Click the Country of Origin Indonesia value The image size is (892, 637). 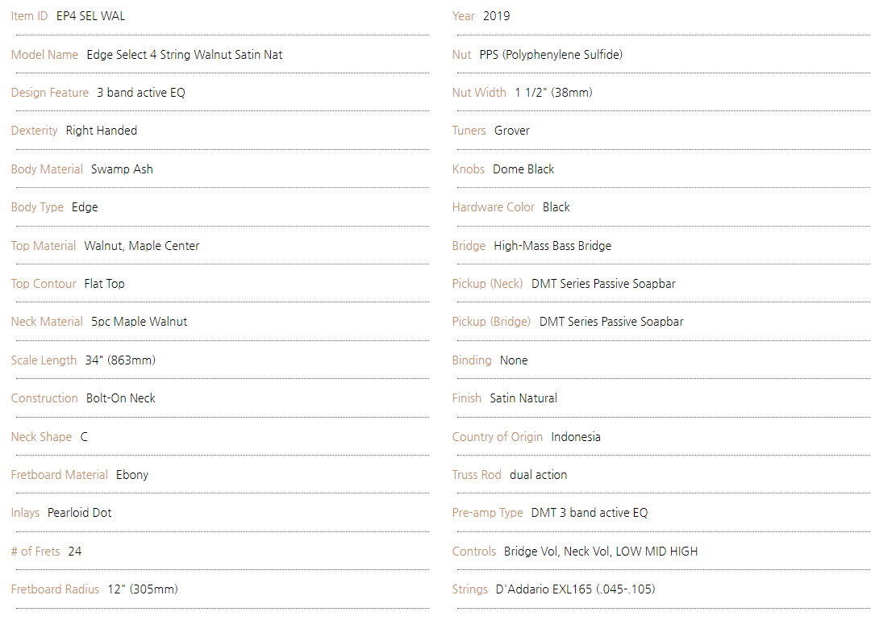(x=576, y=437)
